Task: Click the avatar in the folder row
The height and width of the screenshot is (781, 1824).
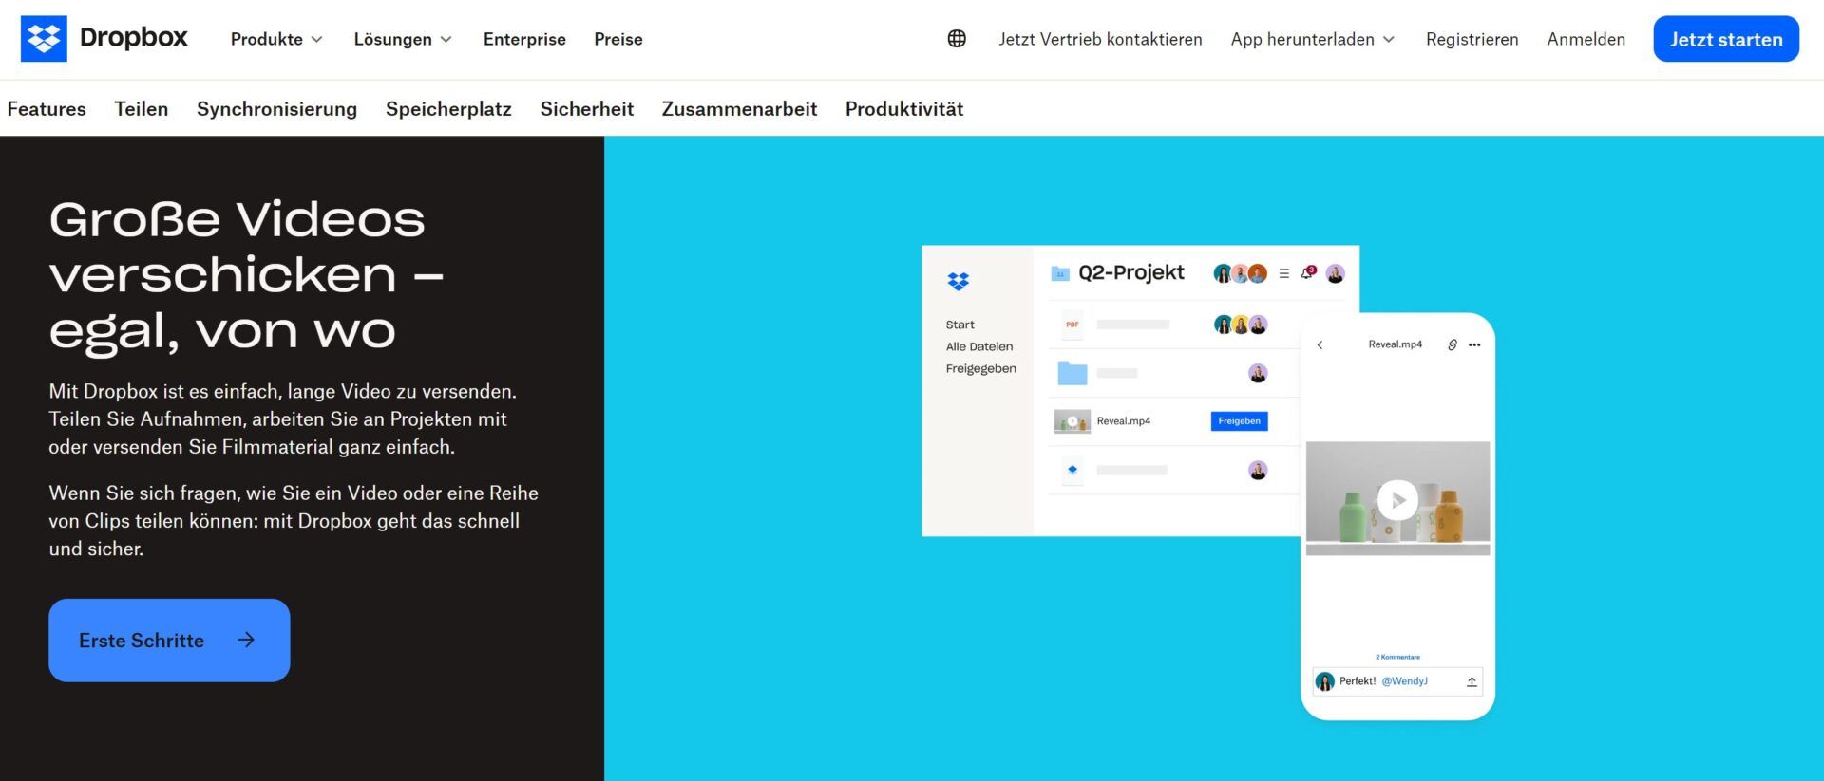Action: pyautogui.click(x=1258, y=373)
